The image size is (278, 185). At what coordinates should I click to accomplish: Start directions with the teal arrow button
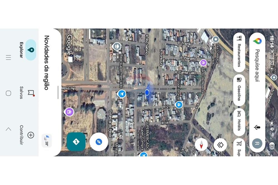(76, 142)
